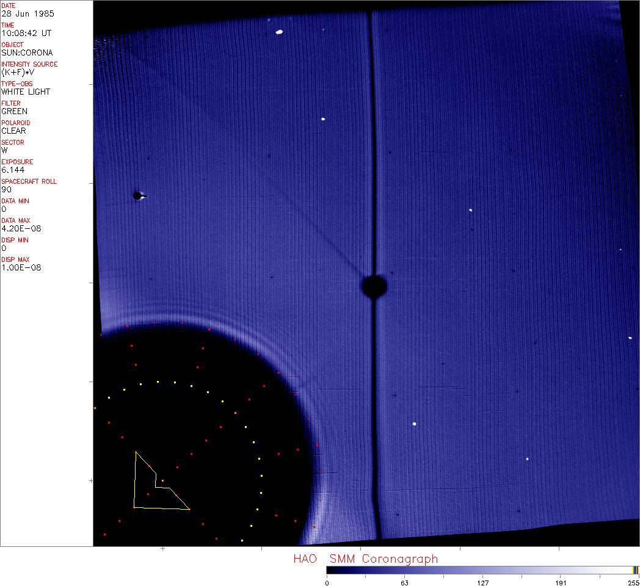Click the 'GREEN' filter value
640x586 pixels.
[x=14, y=111]
